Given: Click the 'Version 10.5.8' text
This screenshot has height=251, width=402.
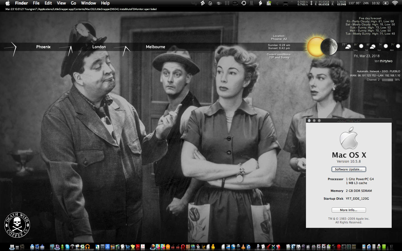Looking at the screenshot, I should point(349,161).
